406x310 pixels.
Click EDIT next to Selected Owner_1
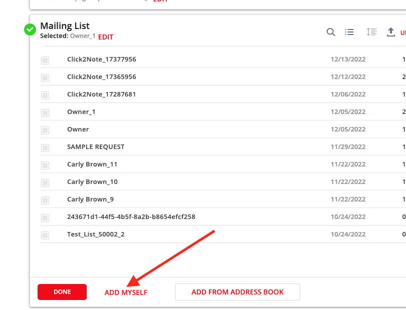(x=106, y=37)
